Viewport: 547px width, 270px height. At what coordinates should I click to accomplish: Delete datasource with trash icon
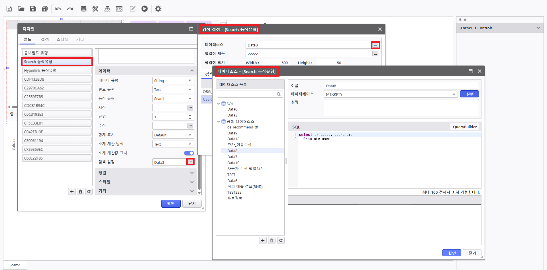(272, 240)
